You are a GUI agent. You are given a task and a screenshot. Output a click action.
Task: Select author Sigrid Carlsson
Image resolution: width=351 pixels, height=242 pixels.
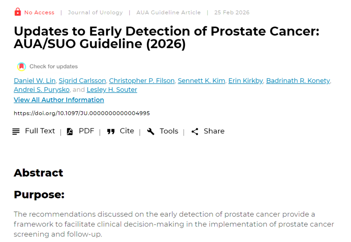82,81
